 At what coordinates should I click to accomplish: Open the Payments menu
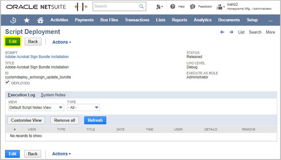(x=84, y=20)
